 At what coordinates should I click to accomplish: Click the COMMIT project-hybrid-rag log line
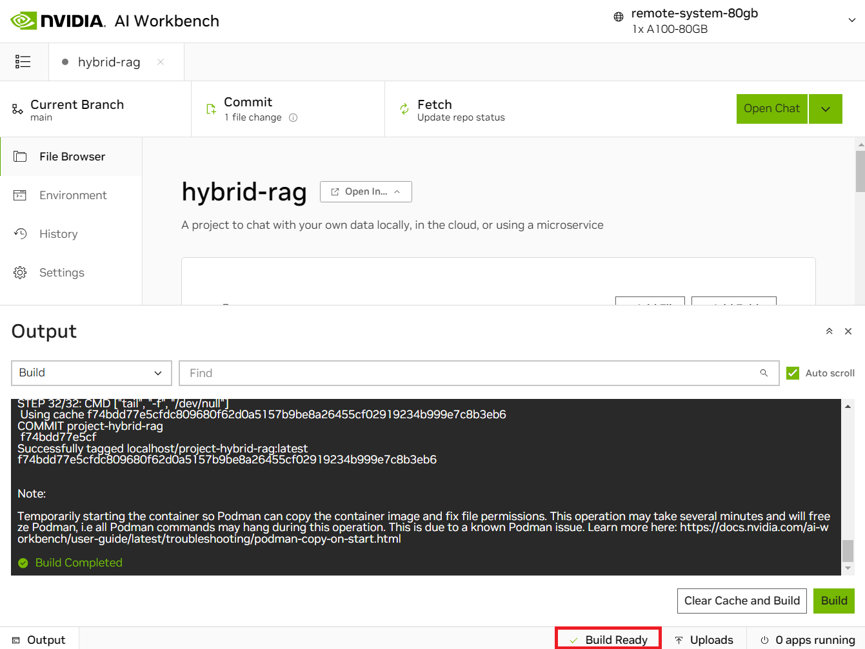(x=90, y=426)
